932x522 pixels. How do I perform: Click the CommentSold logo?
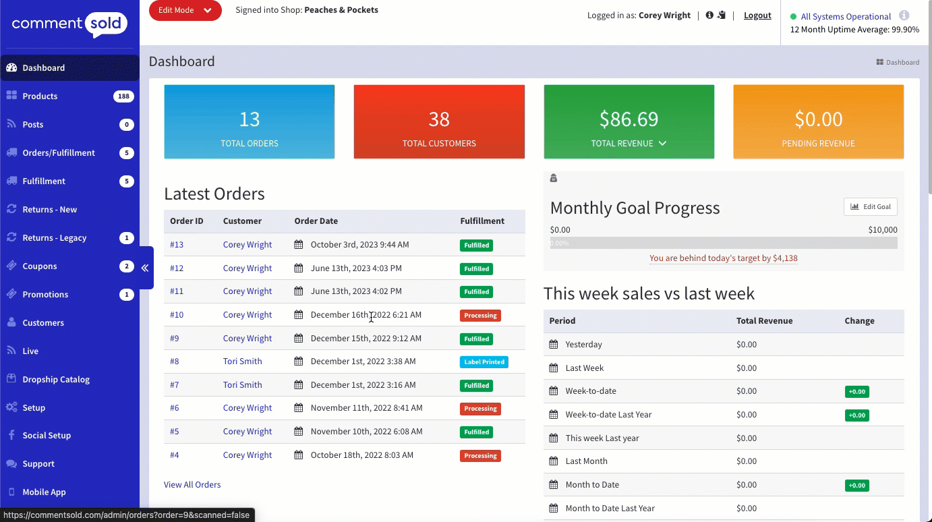click(69, 25)
